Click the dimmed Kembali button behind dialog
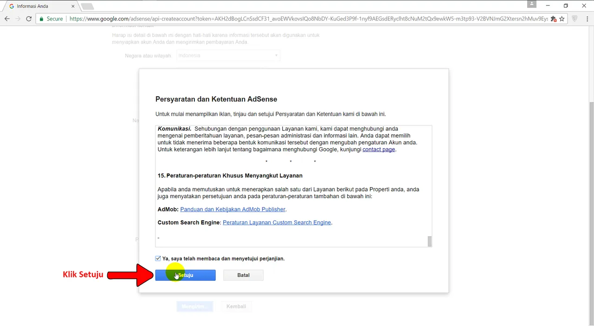 pyautogui.click(x=236, y=307)
